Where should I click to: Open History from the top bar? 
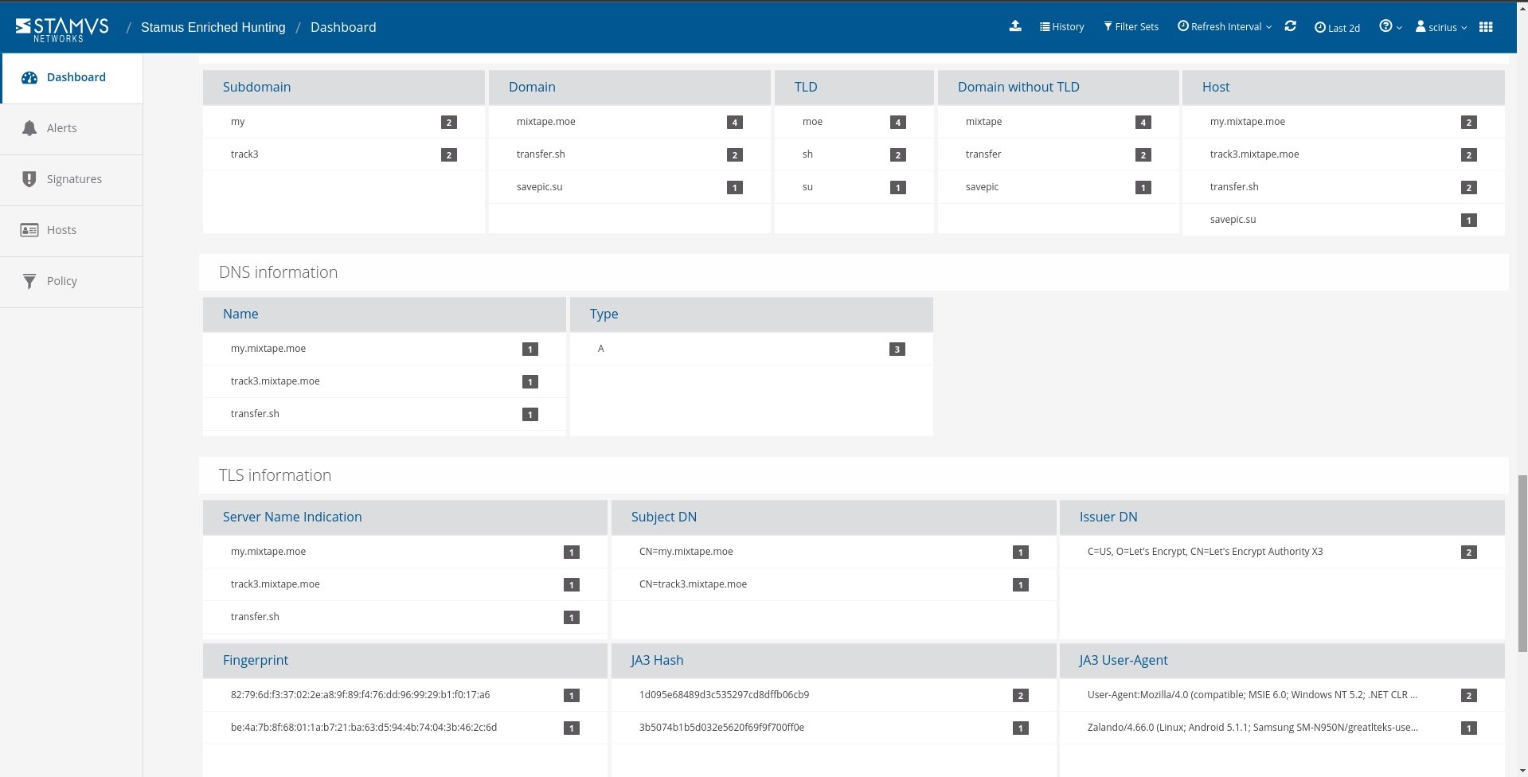tap(1062, 27)
